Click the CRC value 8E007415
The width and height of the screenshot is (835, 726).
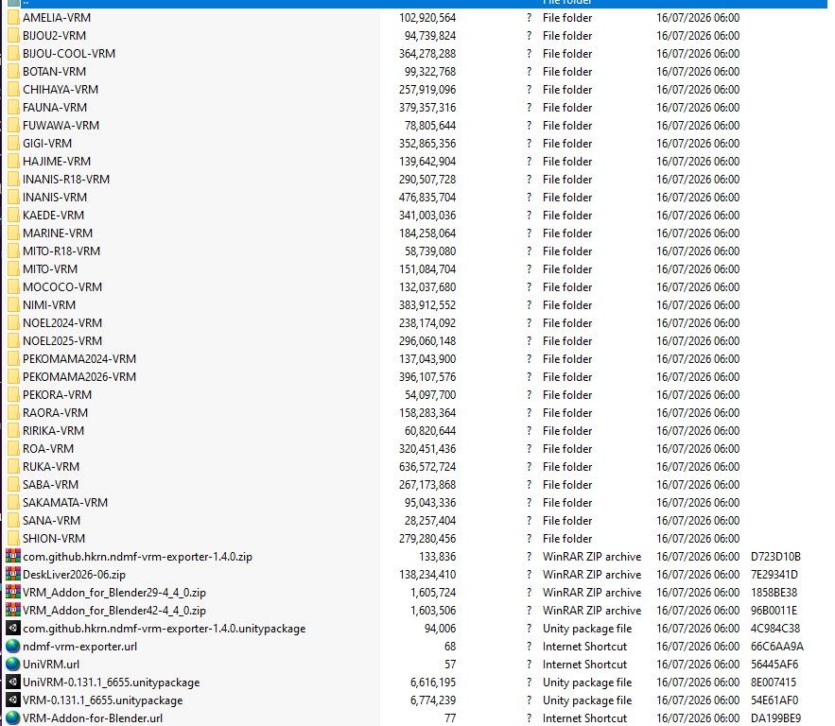pyautogui.click(x=774, y=683)
